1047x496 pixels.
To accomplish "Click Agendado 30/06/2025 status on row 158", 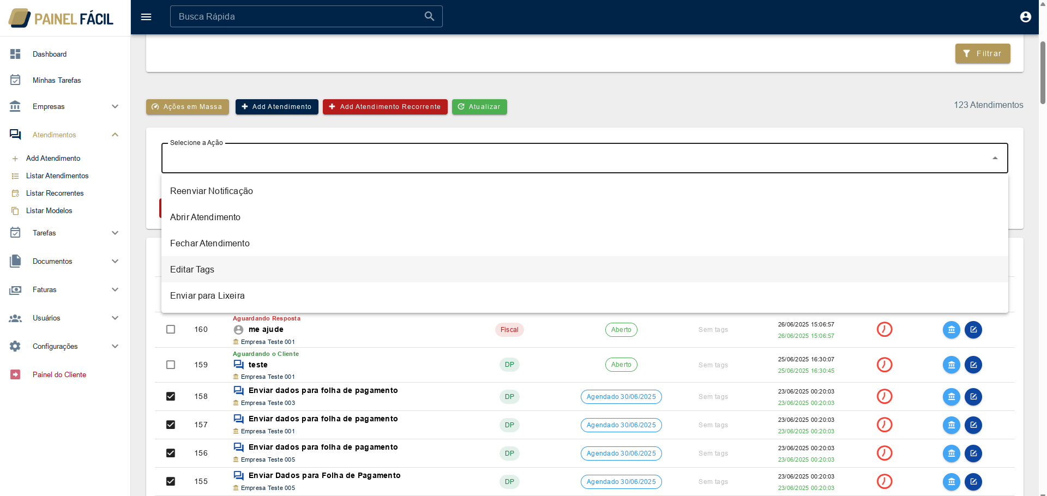I will [621, 397].
